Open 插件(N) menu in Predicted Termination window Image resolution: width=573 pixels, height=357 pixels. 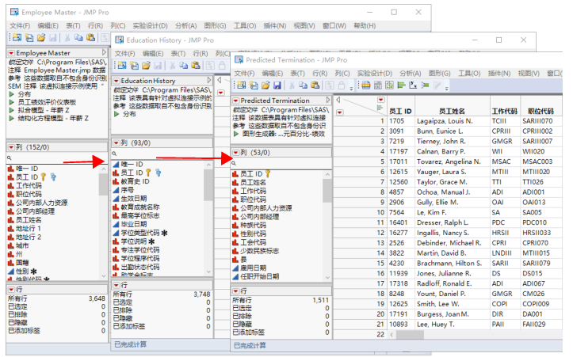point(499,74)
